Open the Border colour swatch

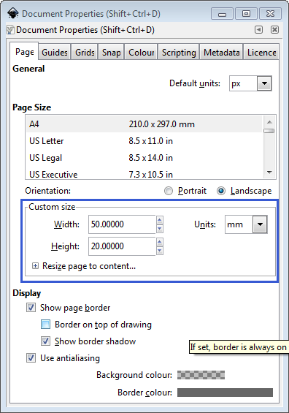(225, 393)
